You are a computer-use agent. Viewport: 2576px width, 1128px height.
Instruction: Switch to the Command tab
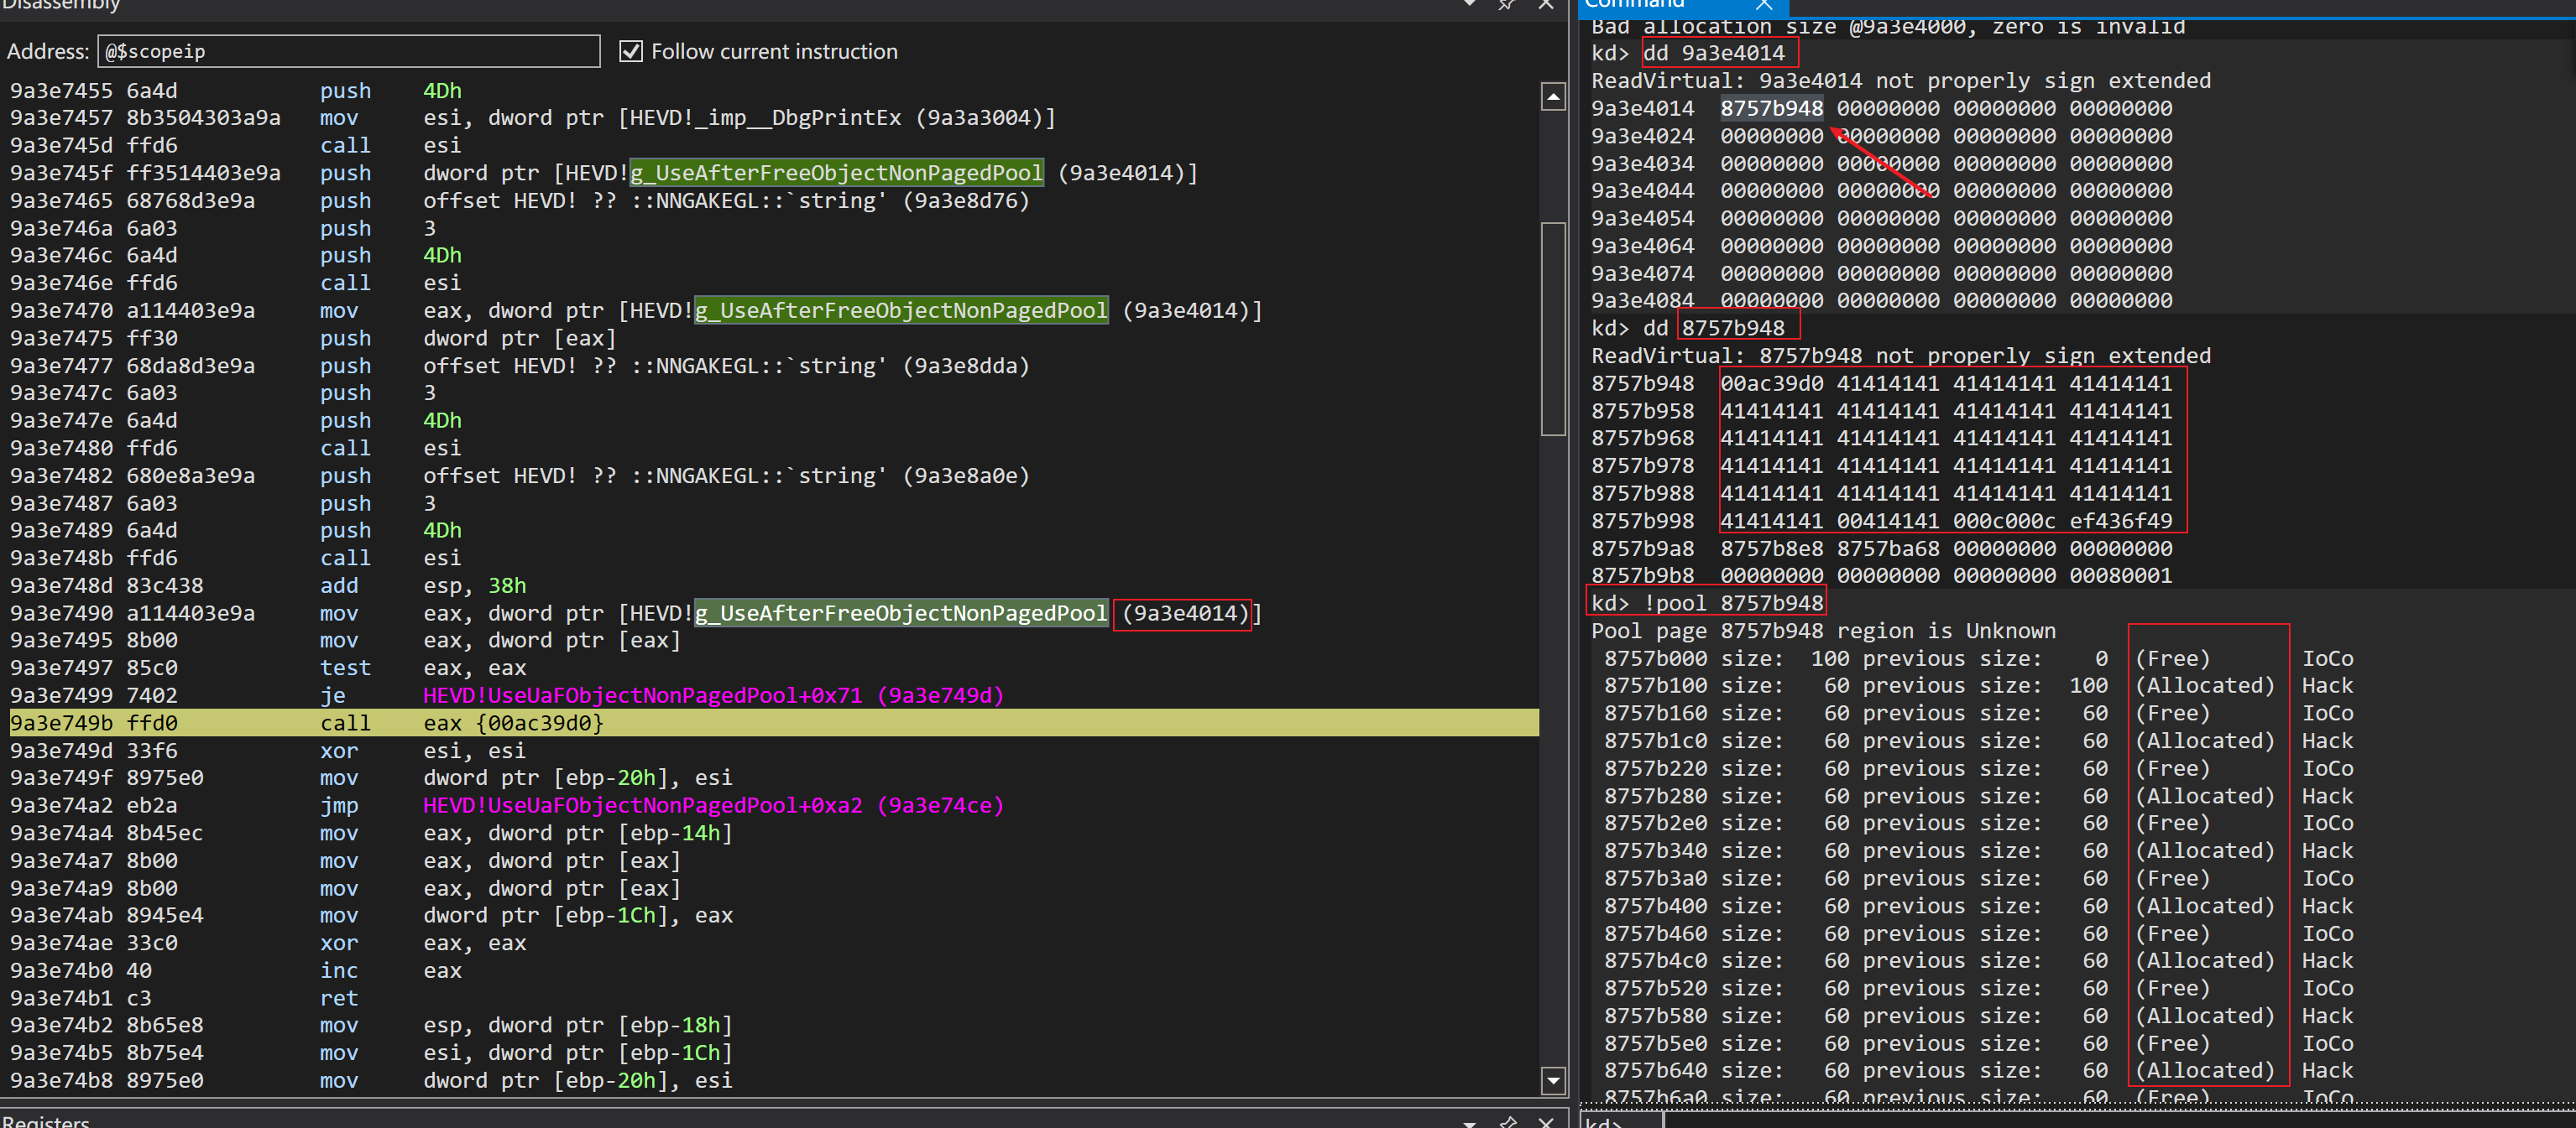coord(1634,5)
